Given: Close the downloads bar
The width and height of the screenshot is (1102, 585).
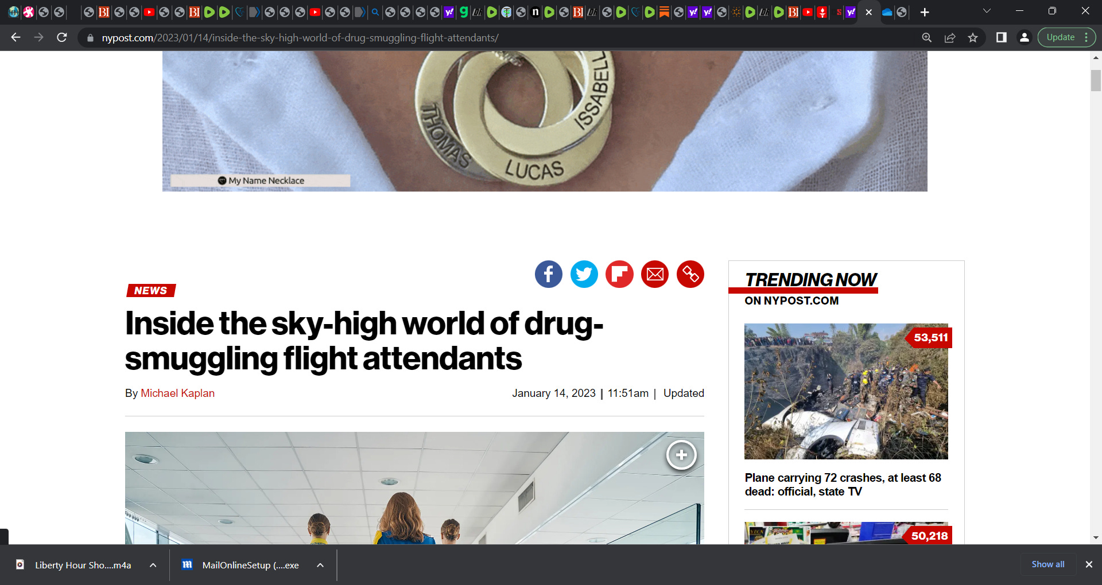Looking at the screenshot, I should point(1089,564).
